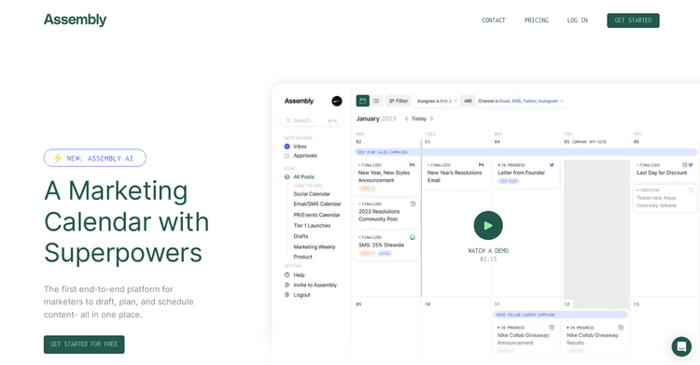Go to Log In

click(x=577, y=21)
